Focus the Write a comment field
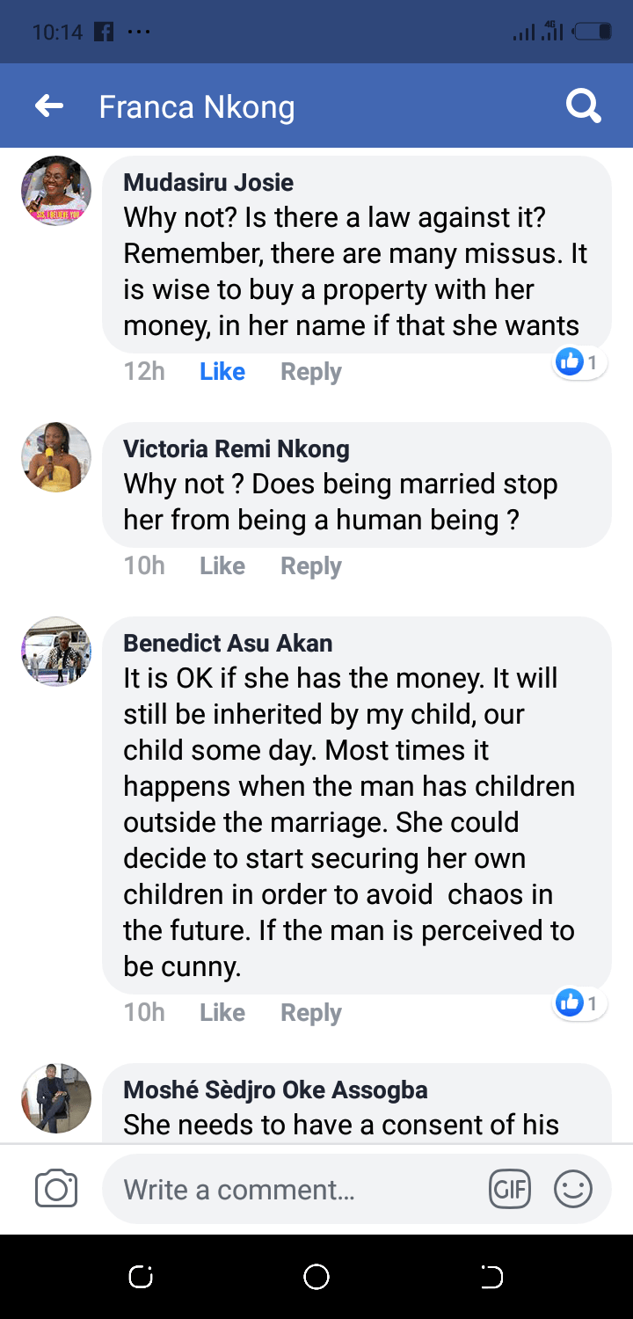633x1319 pixels. [x=290, y=1190]
